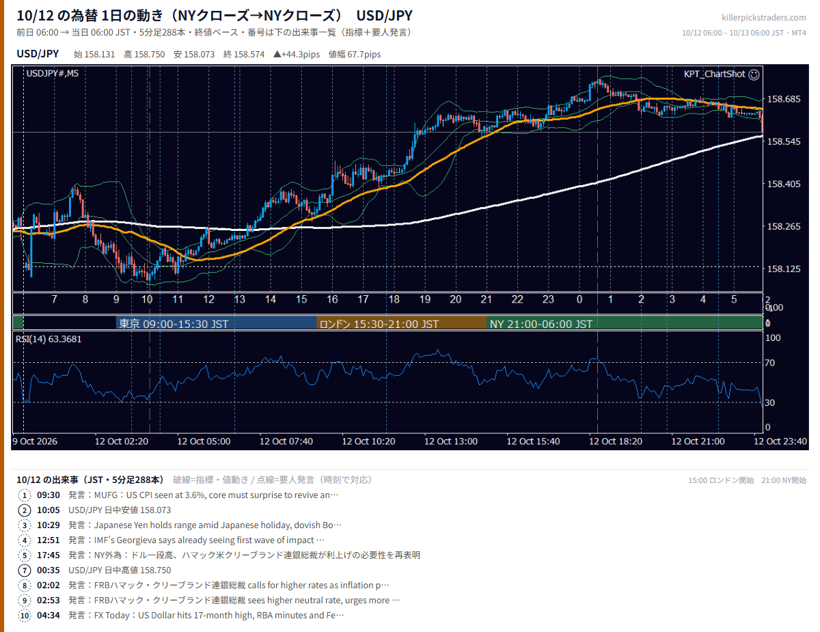Click the calls for higher rates event text
Screen dimensions: 820x632
click(229, 586)
